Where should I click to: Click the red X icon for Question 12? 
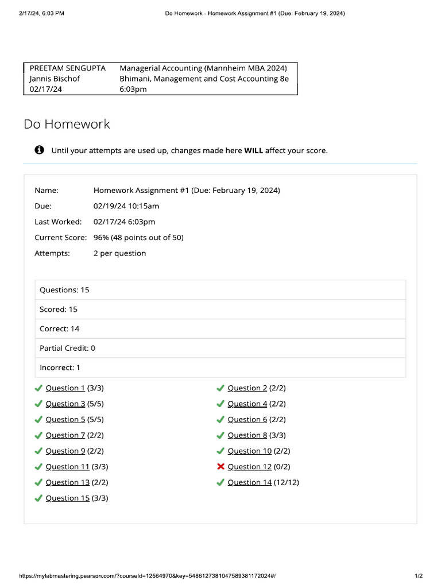pos(220,466)
